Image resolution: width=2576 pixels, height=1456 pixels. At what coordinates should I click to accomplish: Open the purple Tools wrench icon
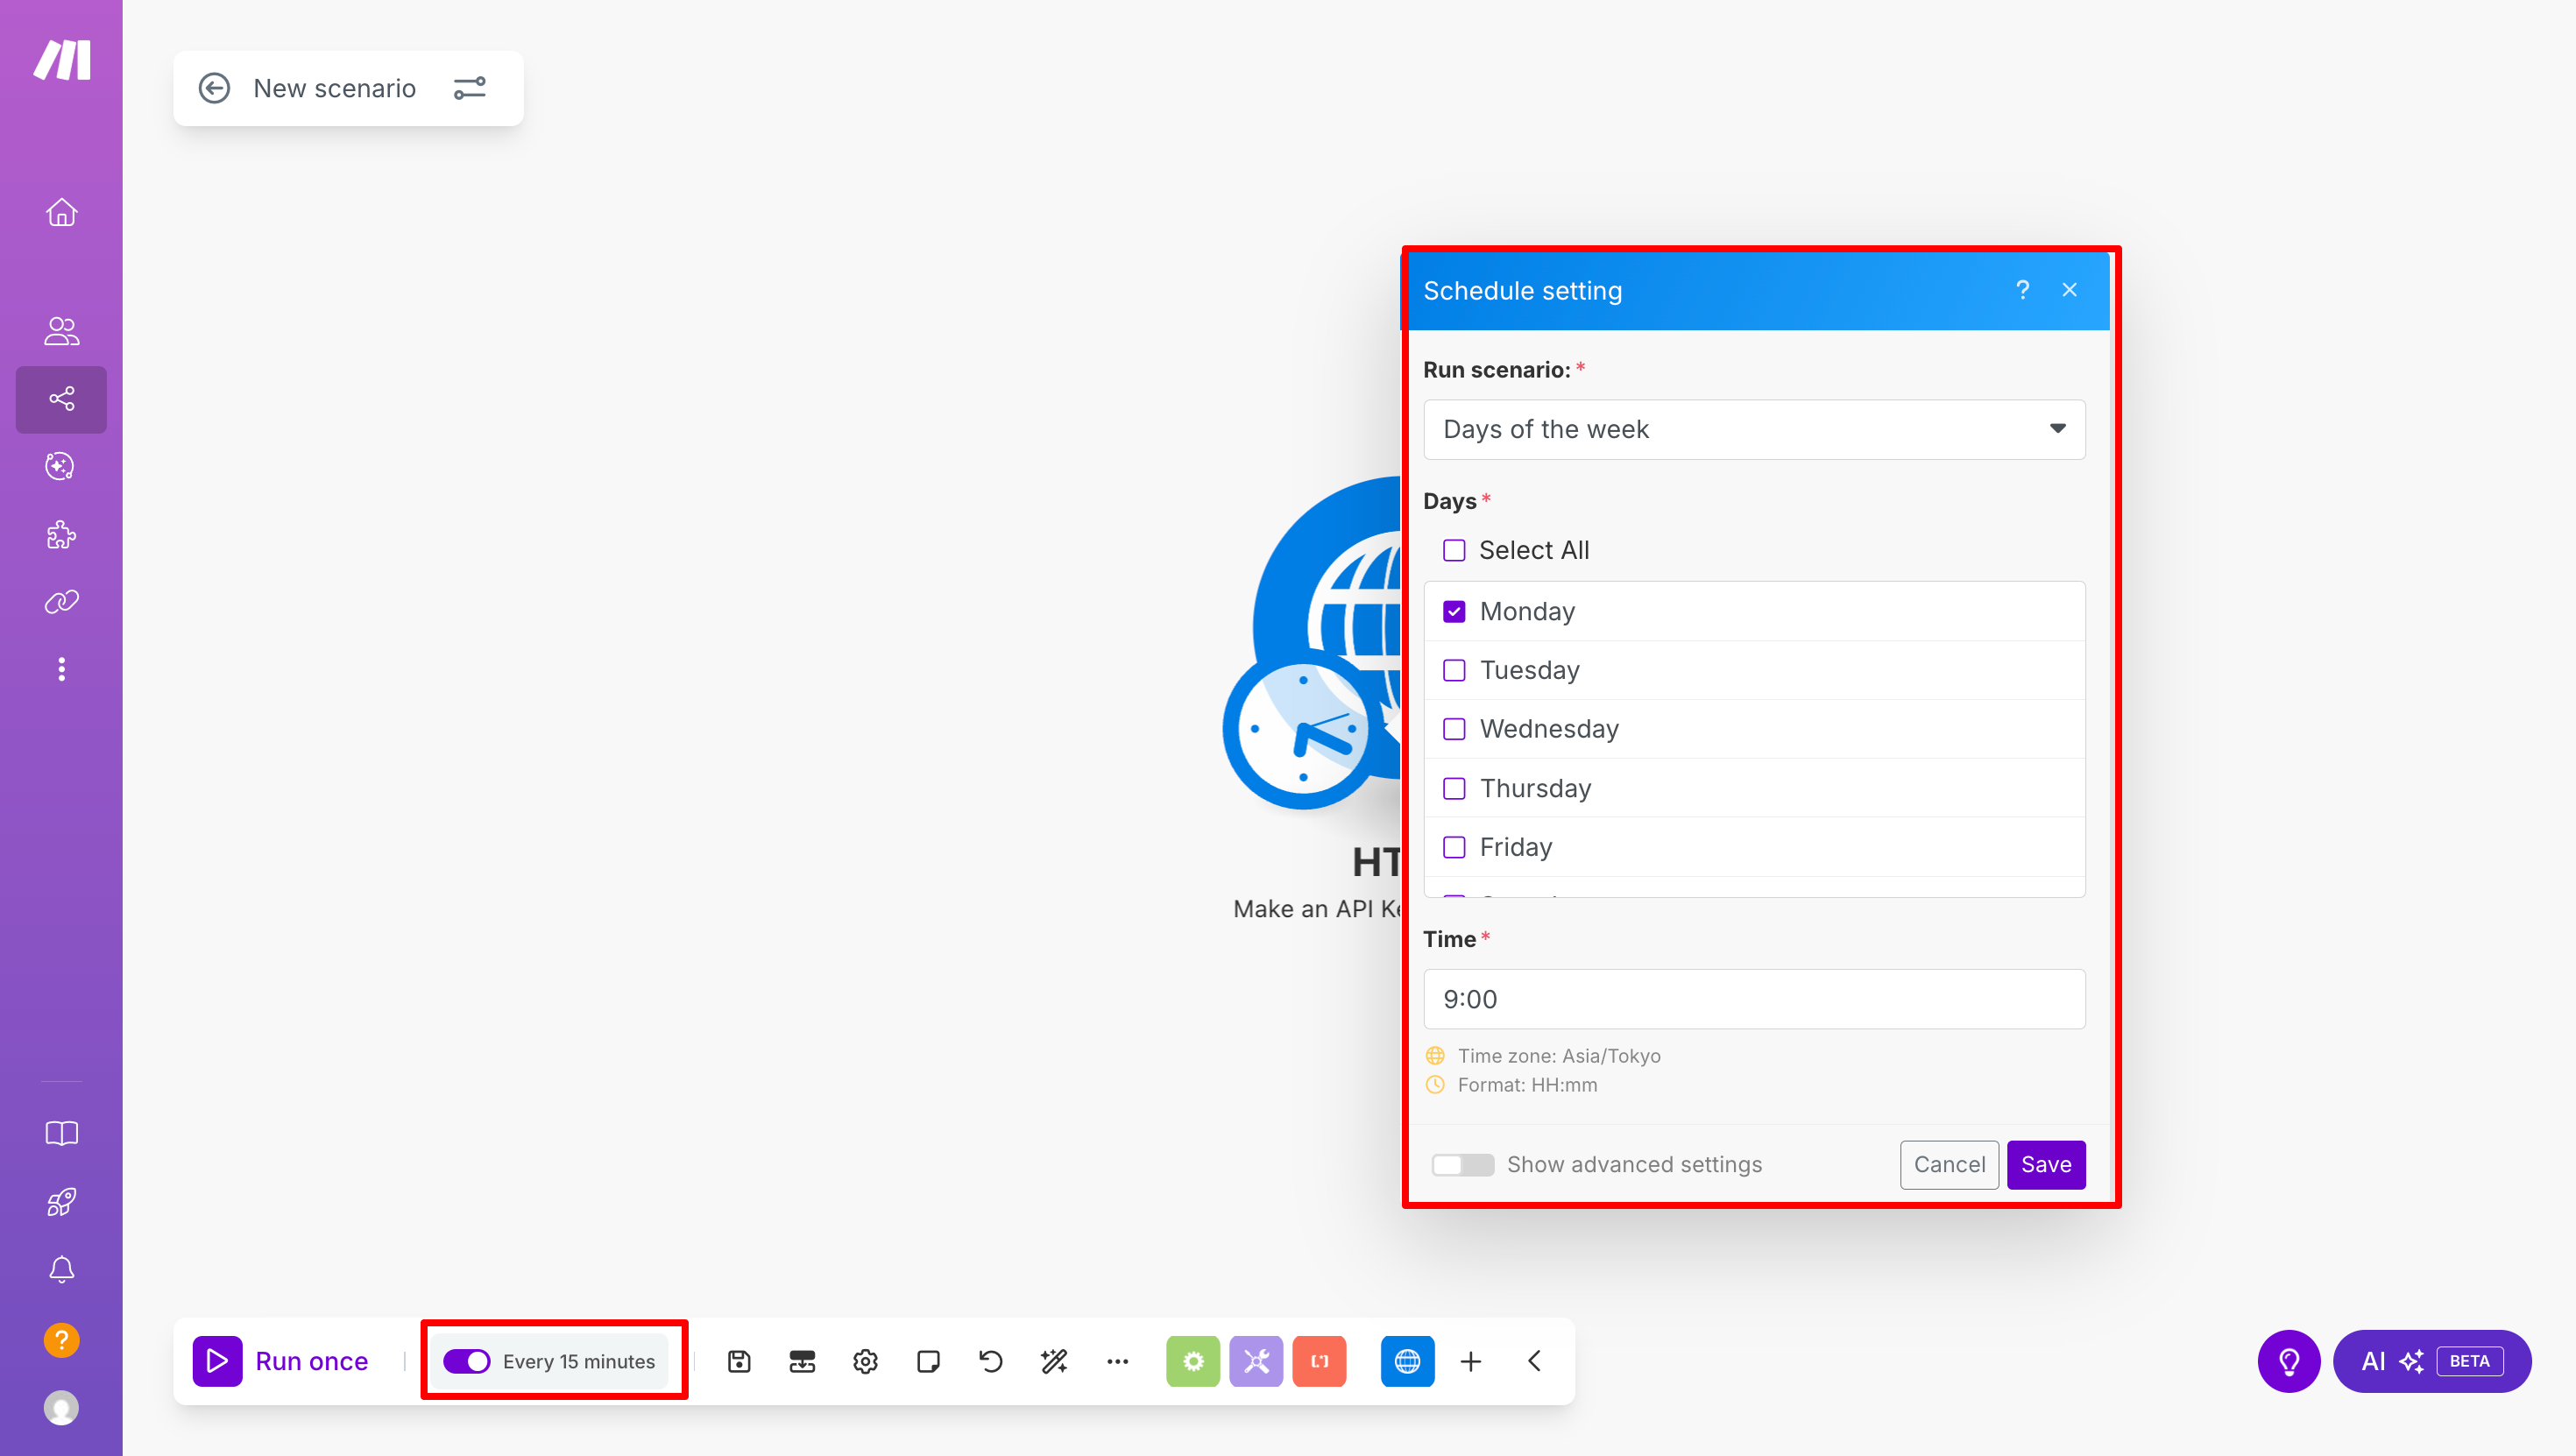[x=1256, y=1361]
